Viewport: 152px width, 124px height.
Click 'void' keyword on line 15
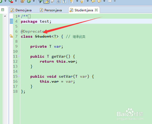point(52,76)
